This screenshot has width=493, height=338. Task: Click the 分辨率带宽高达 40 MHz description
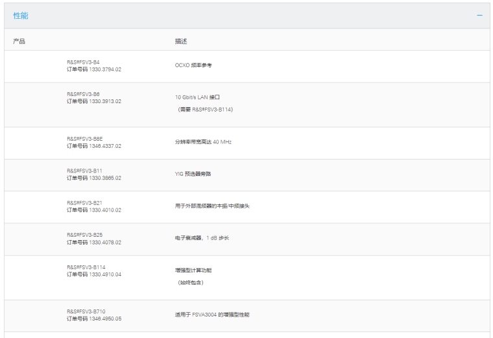[203, 142]
